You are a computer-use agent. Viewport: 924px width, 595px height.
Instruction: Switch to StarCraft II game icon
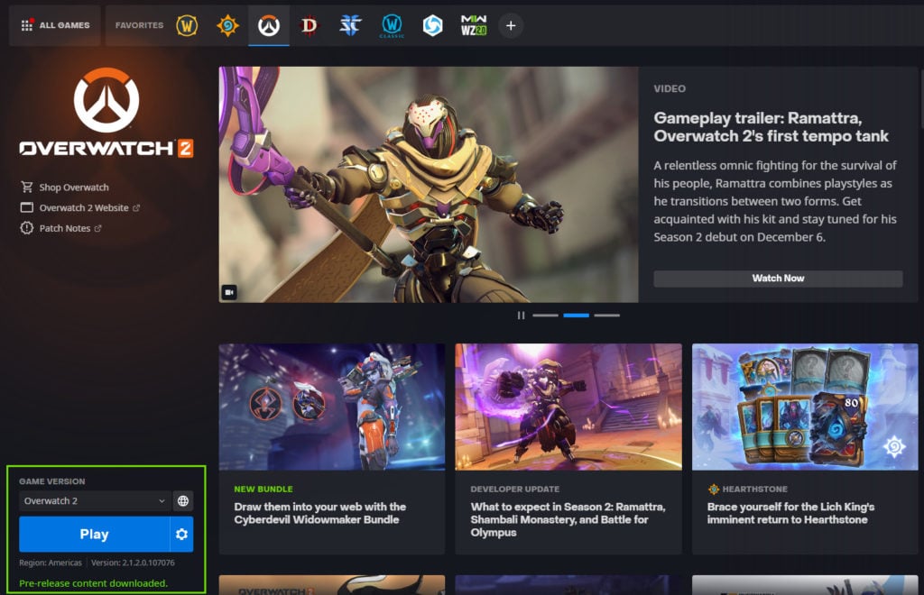350,25
